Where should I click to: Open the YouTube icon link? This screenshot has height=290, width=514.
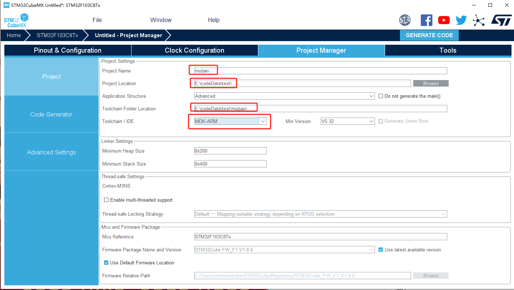[444, 20]
